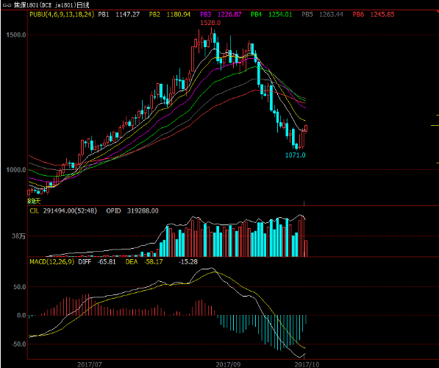Click the 1071.0 low price marker
This screenshot has height=368, width=439.
(x=295, y=155)
